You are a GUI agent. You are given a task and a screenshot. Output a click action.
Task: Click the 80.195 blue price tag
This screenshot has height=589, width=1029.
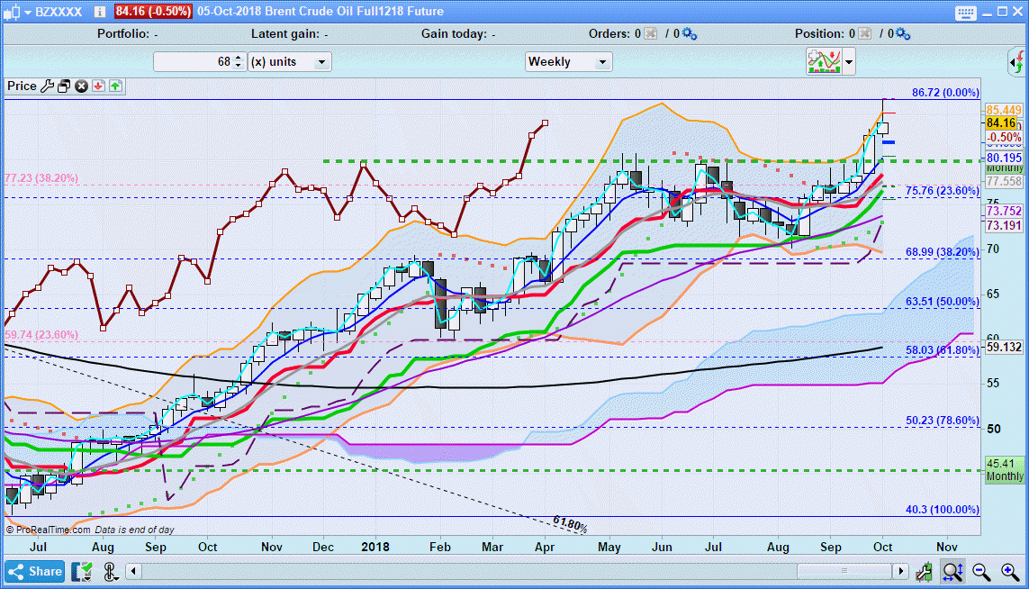point(1004,158)
